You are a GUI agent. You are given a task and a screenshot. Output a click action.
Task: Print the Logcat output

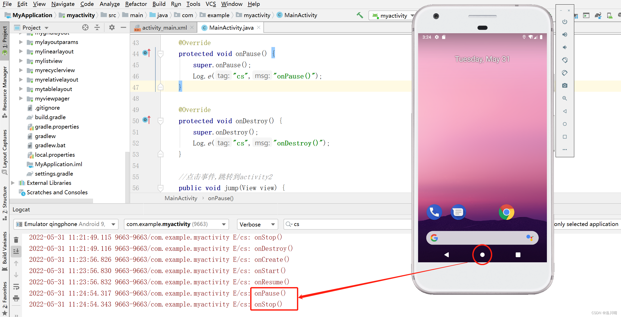tap(16, 298)
